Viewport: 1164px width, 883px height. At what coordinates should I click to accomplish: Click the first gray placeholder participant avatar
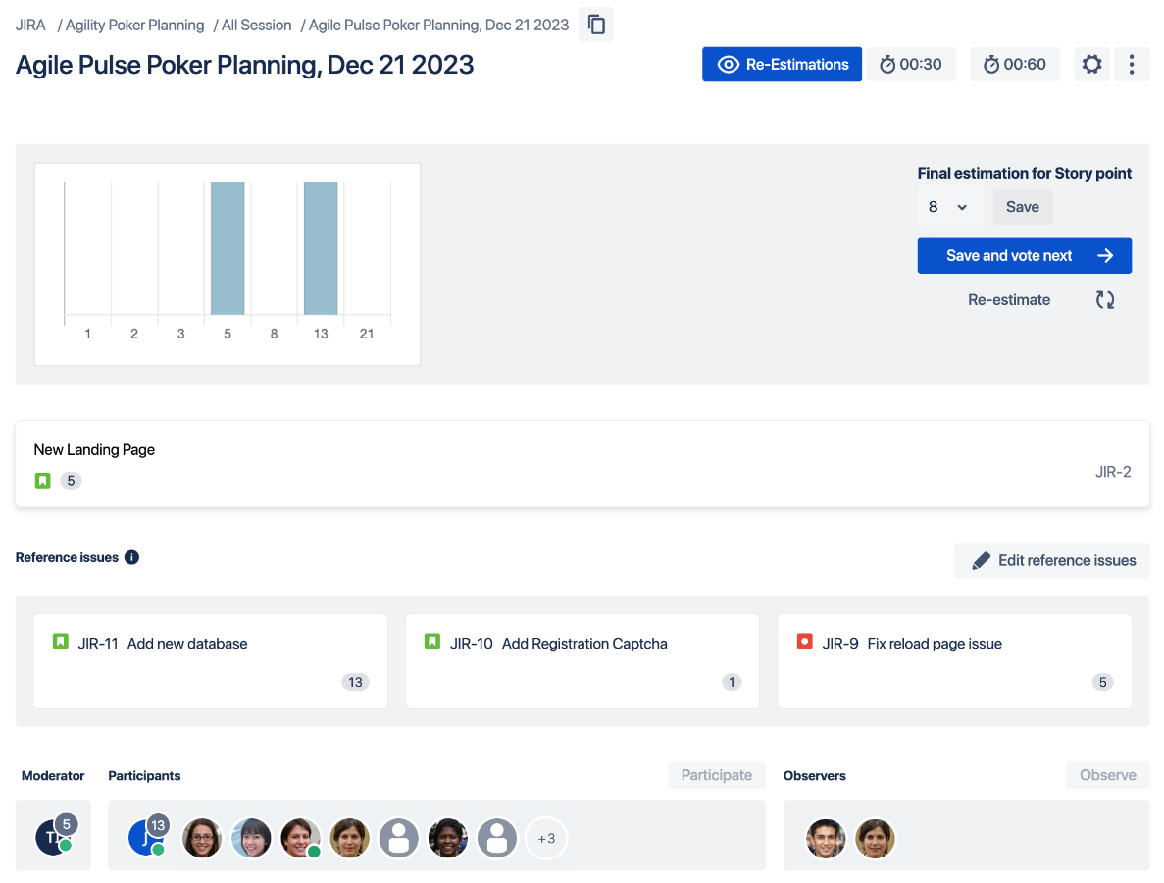pos(399,839)
